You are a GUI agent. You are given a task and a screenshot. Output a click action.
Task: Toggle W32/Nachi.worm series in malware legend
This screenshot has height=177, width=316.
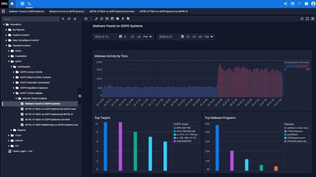[x=296, y=138]
